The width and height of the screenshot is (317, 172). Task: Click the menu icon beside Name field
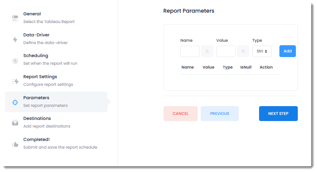pos(207,51)
